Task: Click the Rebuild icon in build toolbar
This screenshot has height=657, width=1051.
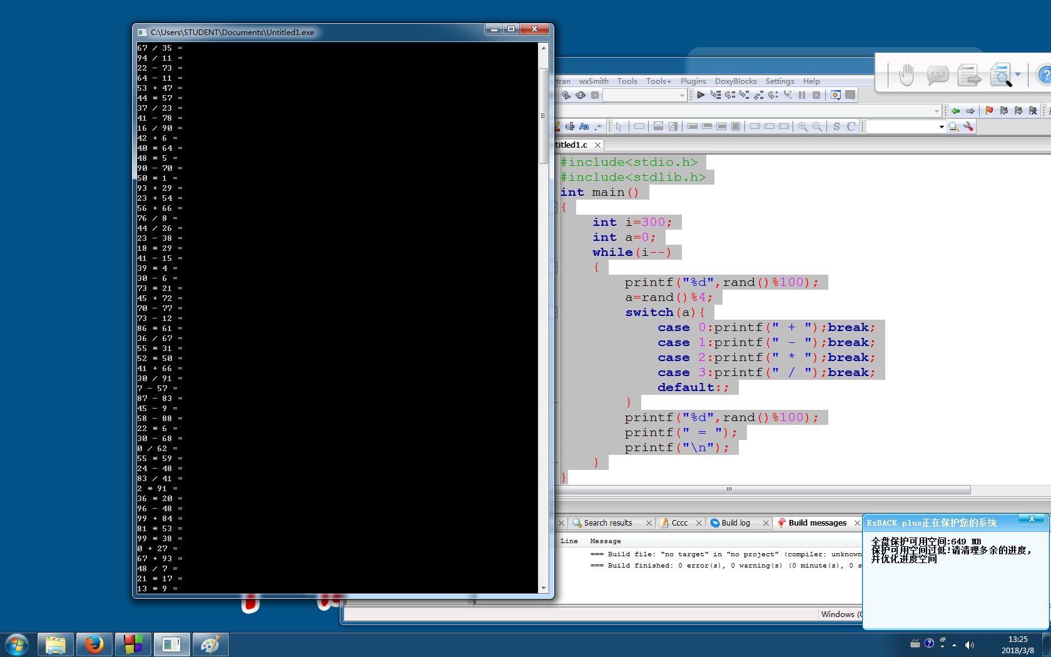Action: tap(581, 95)
